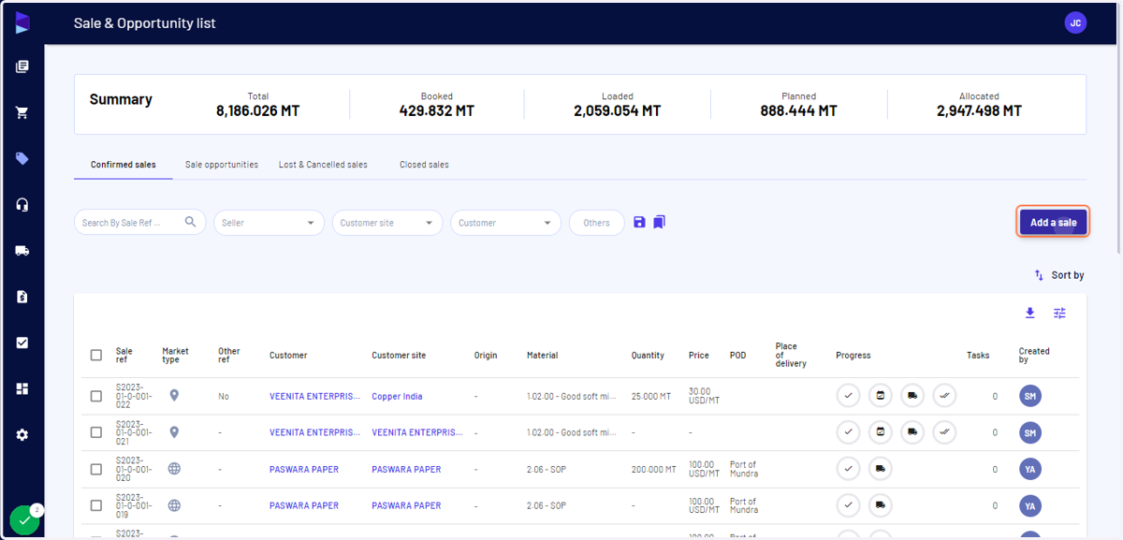Expand the Customer dropdown filter
The height and width of the screenshot is (540, 1123).
pos(505,223)
